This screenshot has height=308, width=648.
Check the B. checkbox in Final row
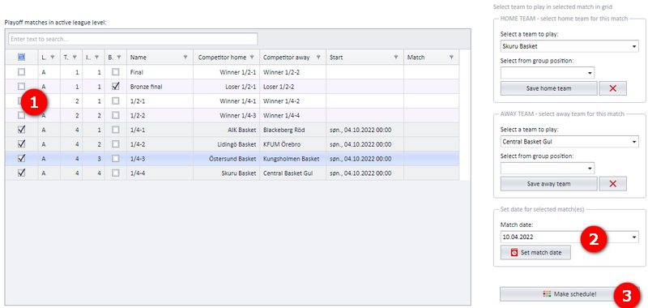pyautogui.click(x=116, y=72)
